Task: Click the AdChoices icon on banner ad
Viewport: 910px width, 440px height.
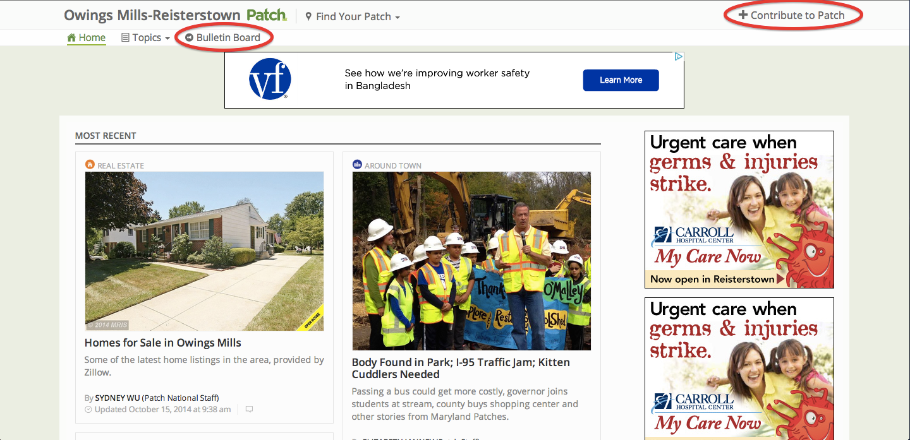Action: 678,57
